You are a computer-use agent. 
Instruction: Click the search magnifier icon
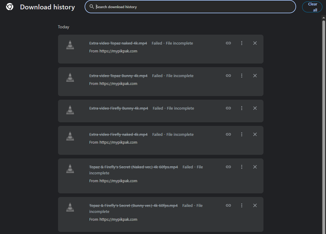(x=92, y=7)
